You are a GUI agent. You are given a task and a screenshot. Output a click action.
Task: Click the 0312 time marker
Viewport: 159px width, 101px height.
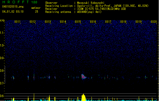click(x=33, y=22)
